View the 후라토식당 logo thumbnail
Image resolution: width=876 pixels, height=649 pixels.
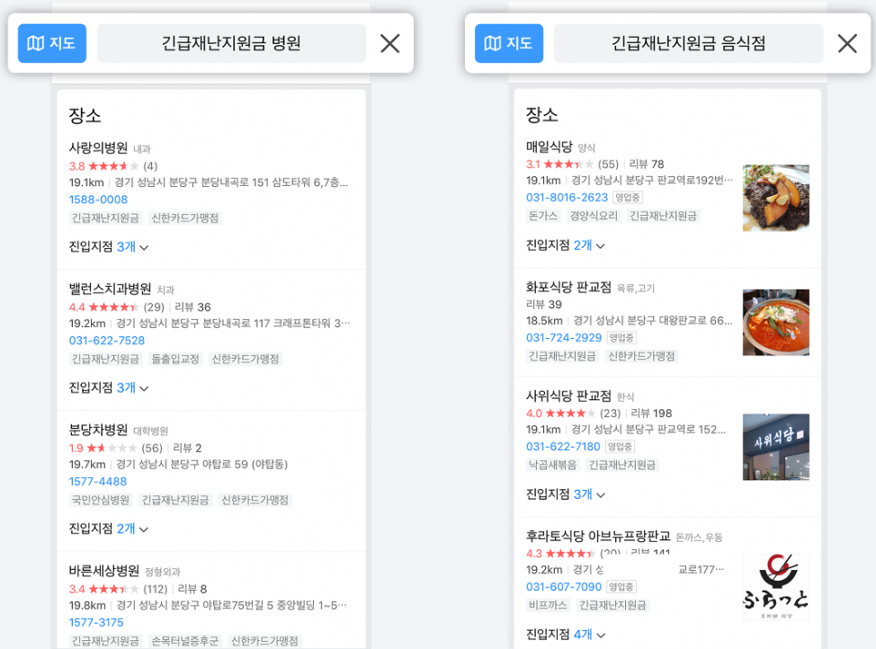775,587
